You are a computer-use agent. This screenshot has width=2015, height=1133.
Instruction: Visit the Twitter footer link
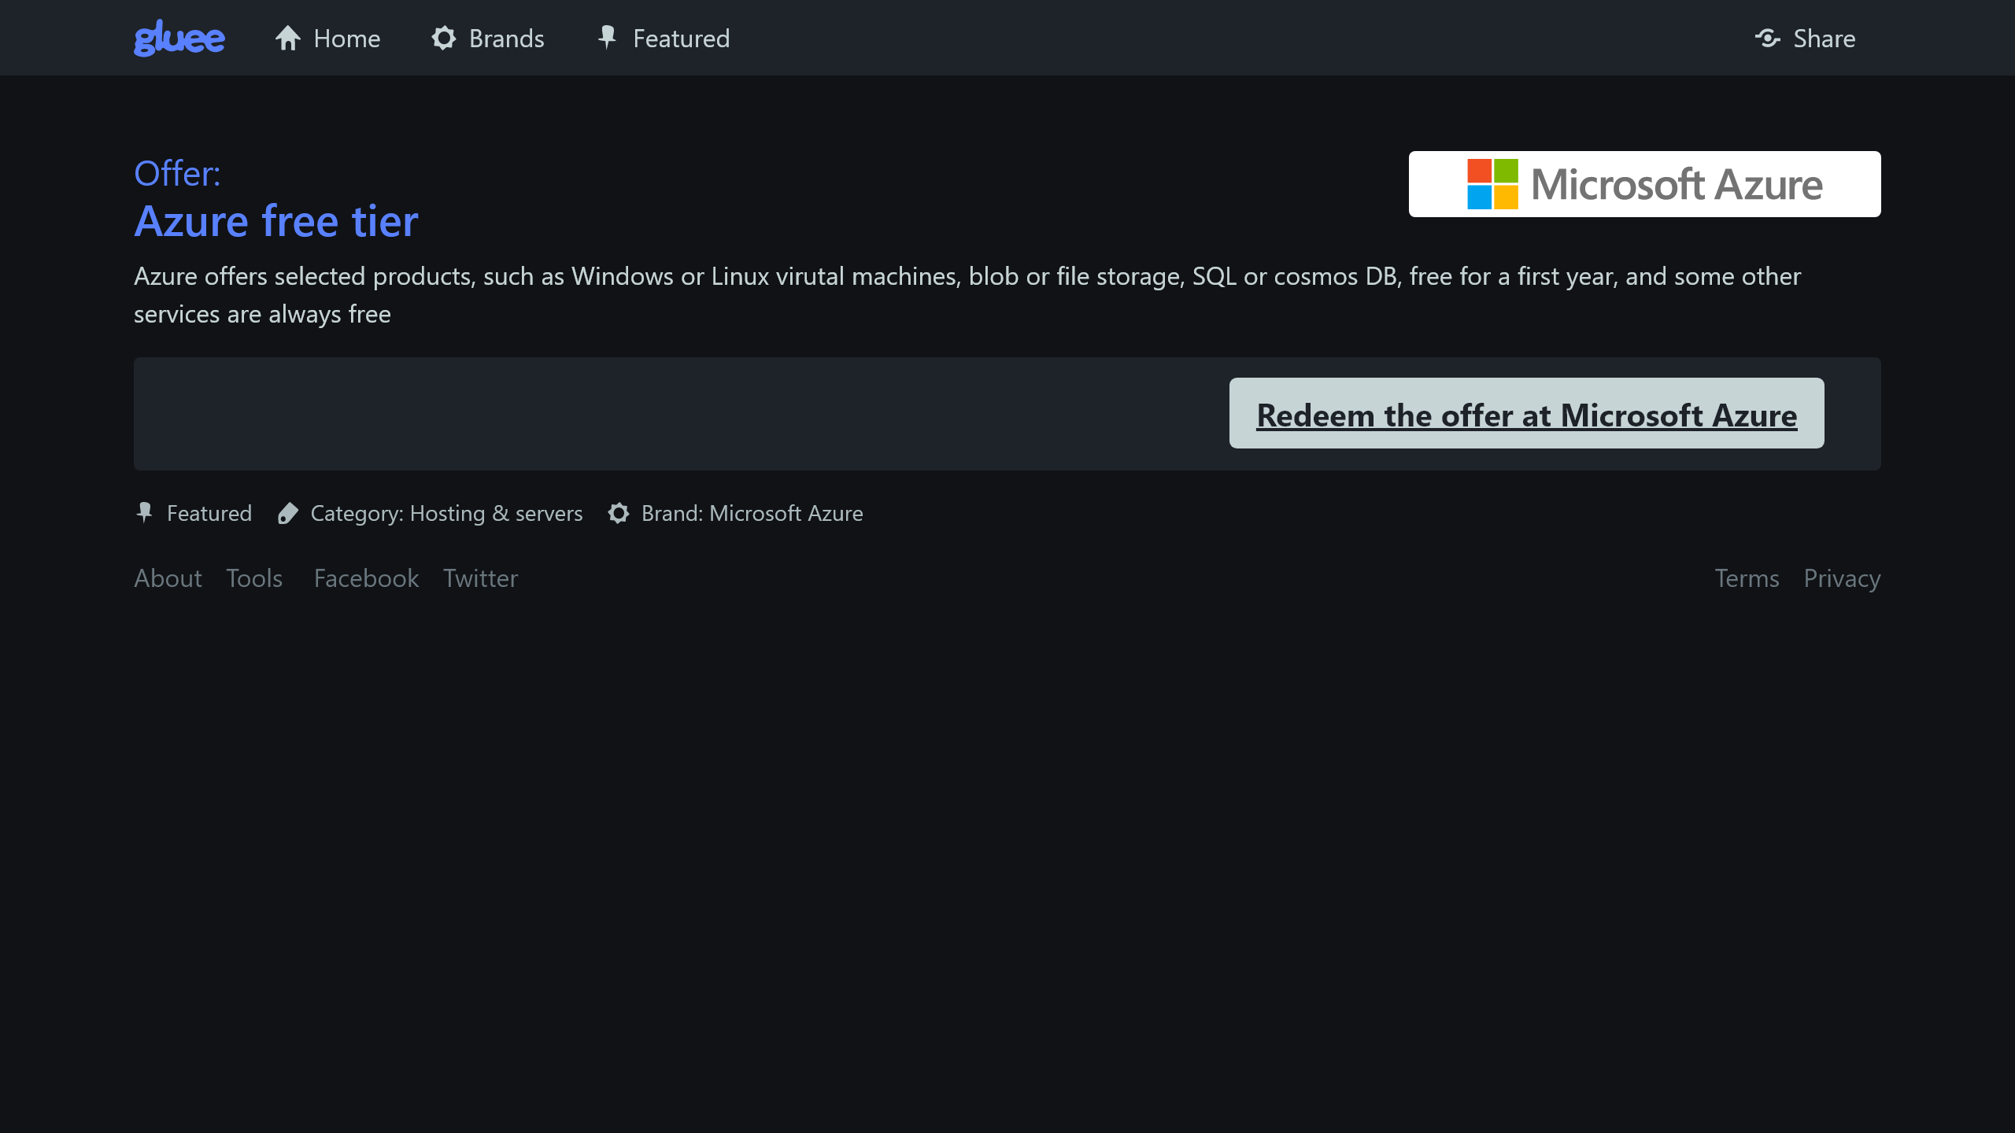480,578
